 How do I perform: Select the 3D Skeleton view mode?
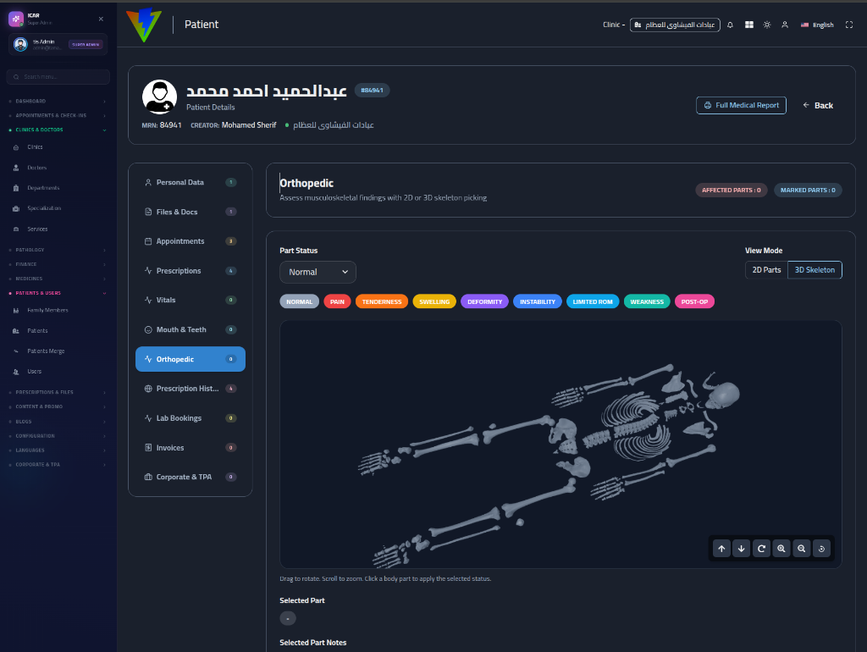coord(815,270)
